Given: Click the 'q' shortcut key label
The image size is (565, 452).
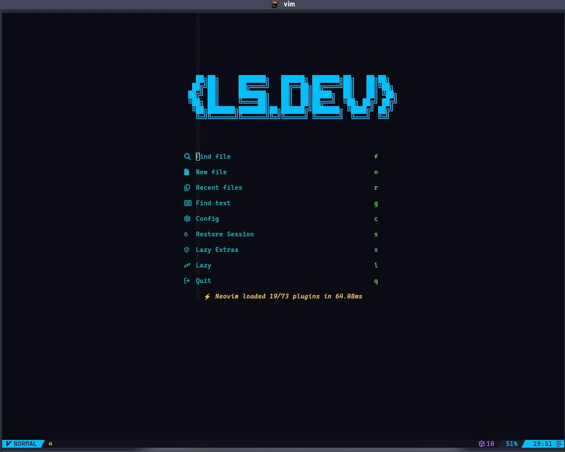Looking at the screenshot, I should point(376,281).
